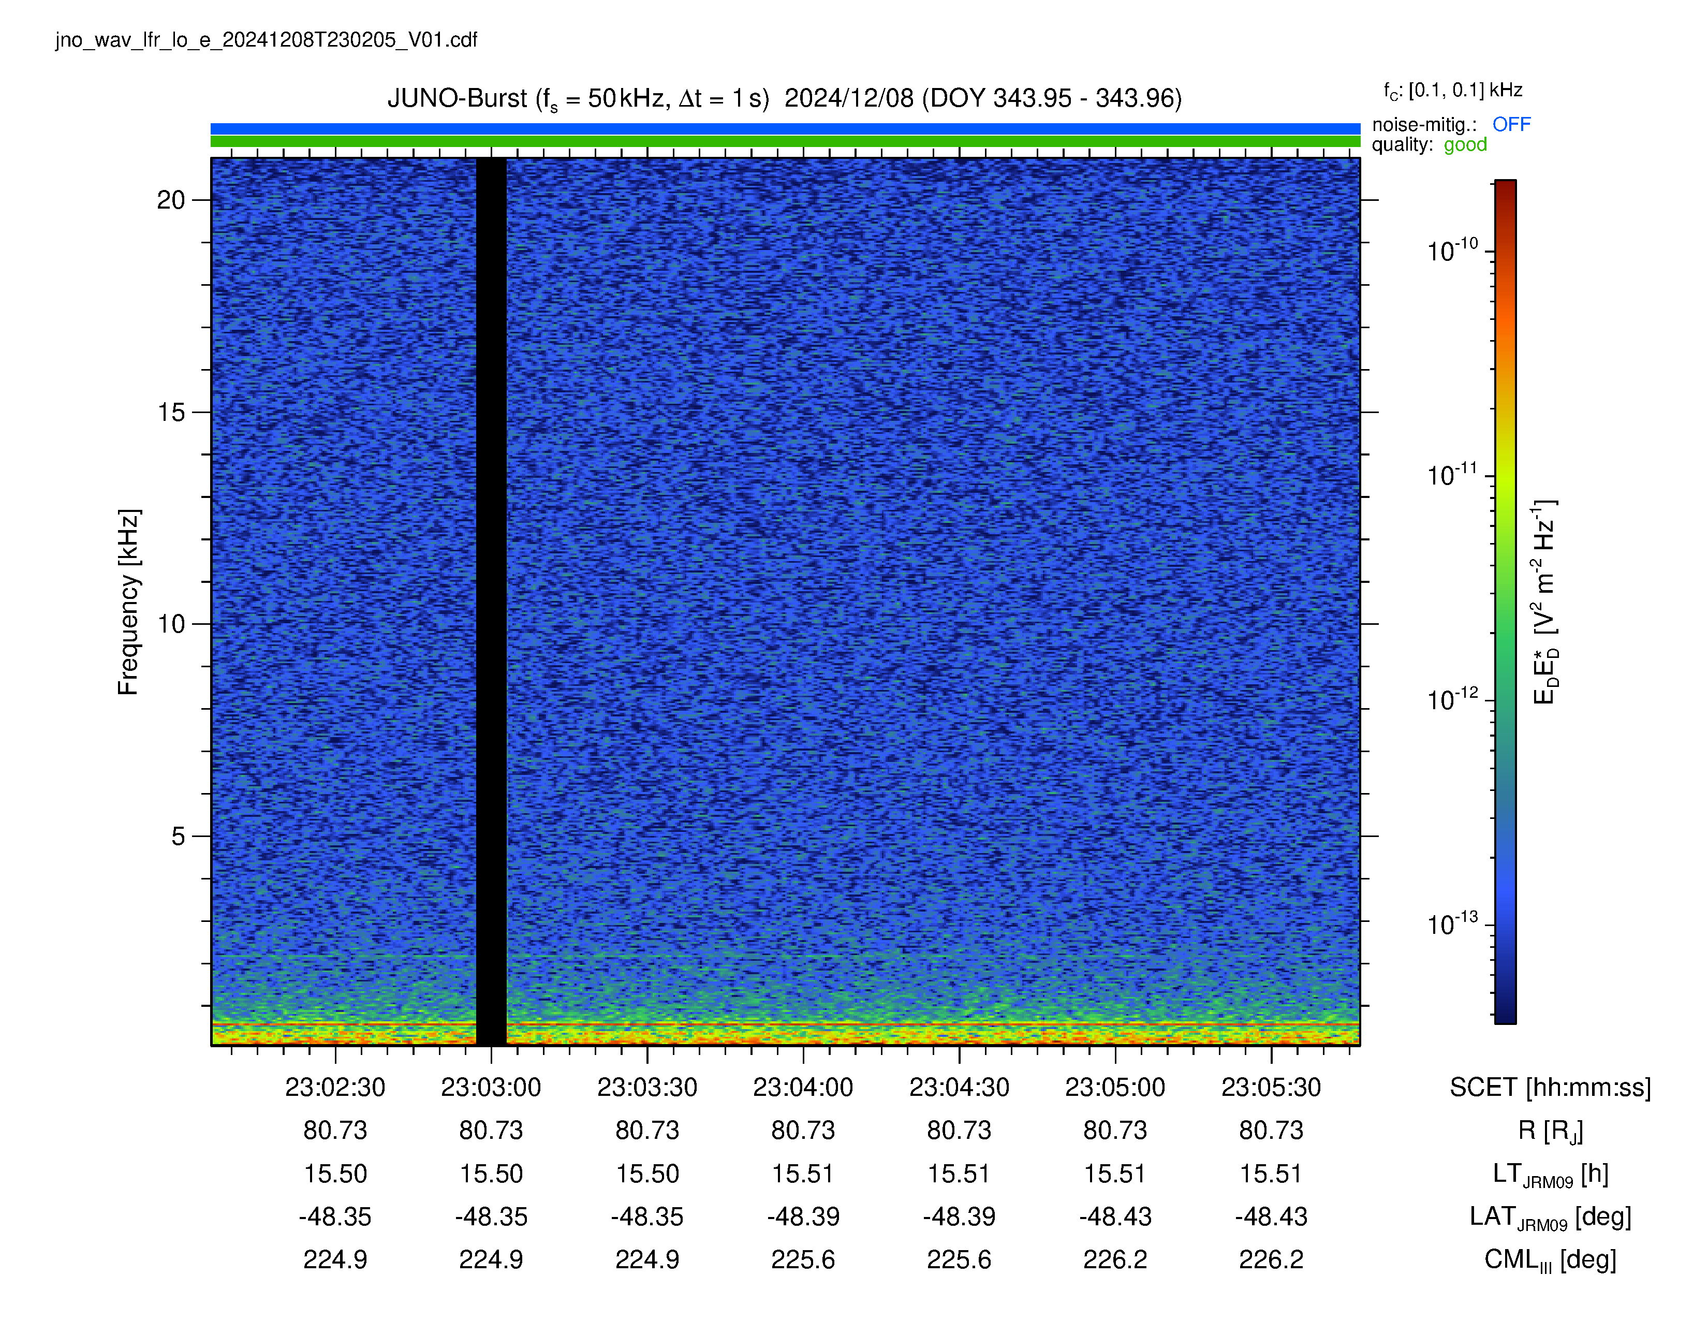Click the cdf filename at top left
Viewport: 1708px width, 1320px height.
267,40
